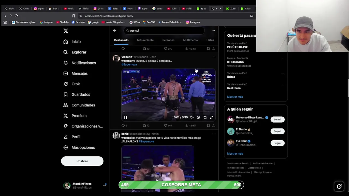Screen dimensions: 349x196
Task: Open Vxleenn profile avatar
Action: [116, 59]
